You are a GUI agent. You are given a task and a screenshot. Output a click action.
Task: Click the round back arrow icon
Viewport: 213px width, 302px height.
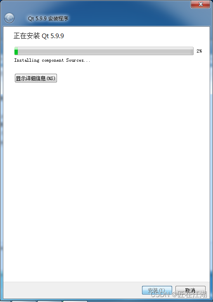point(9,18)
